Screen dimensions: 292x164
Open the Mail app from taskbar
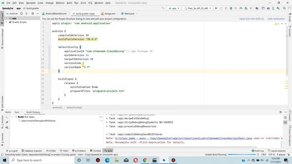click(x=126, y=160)
